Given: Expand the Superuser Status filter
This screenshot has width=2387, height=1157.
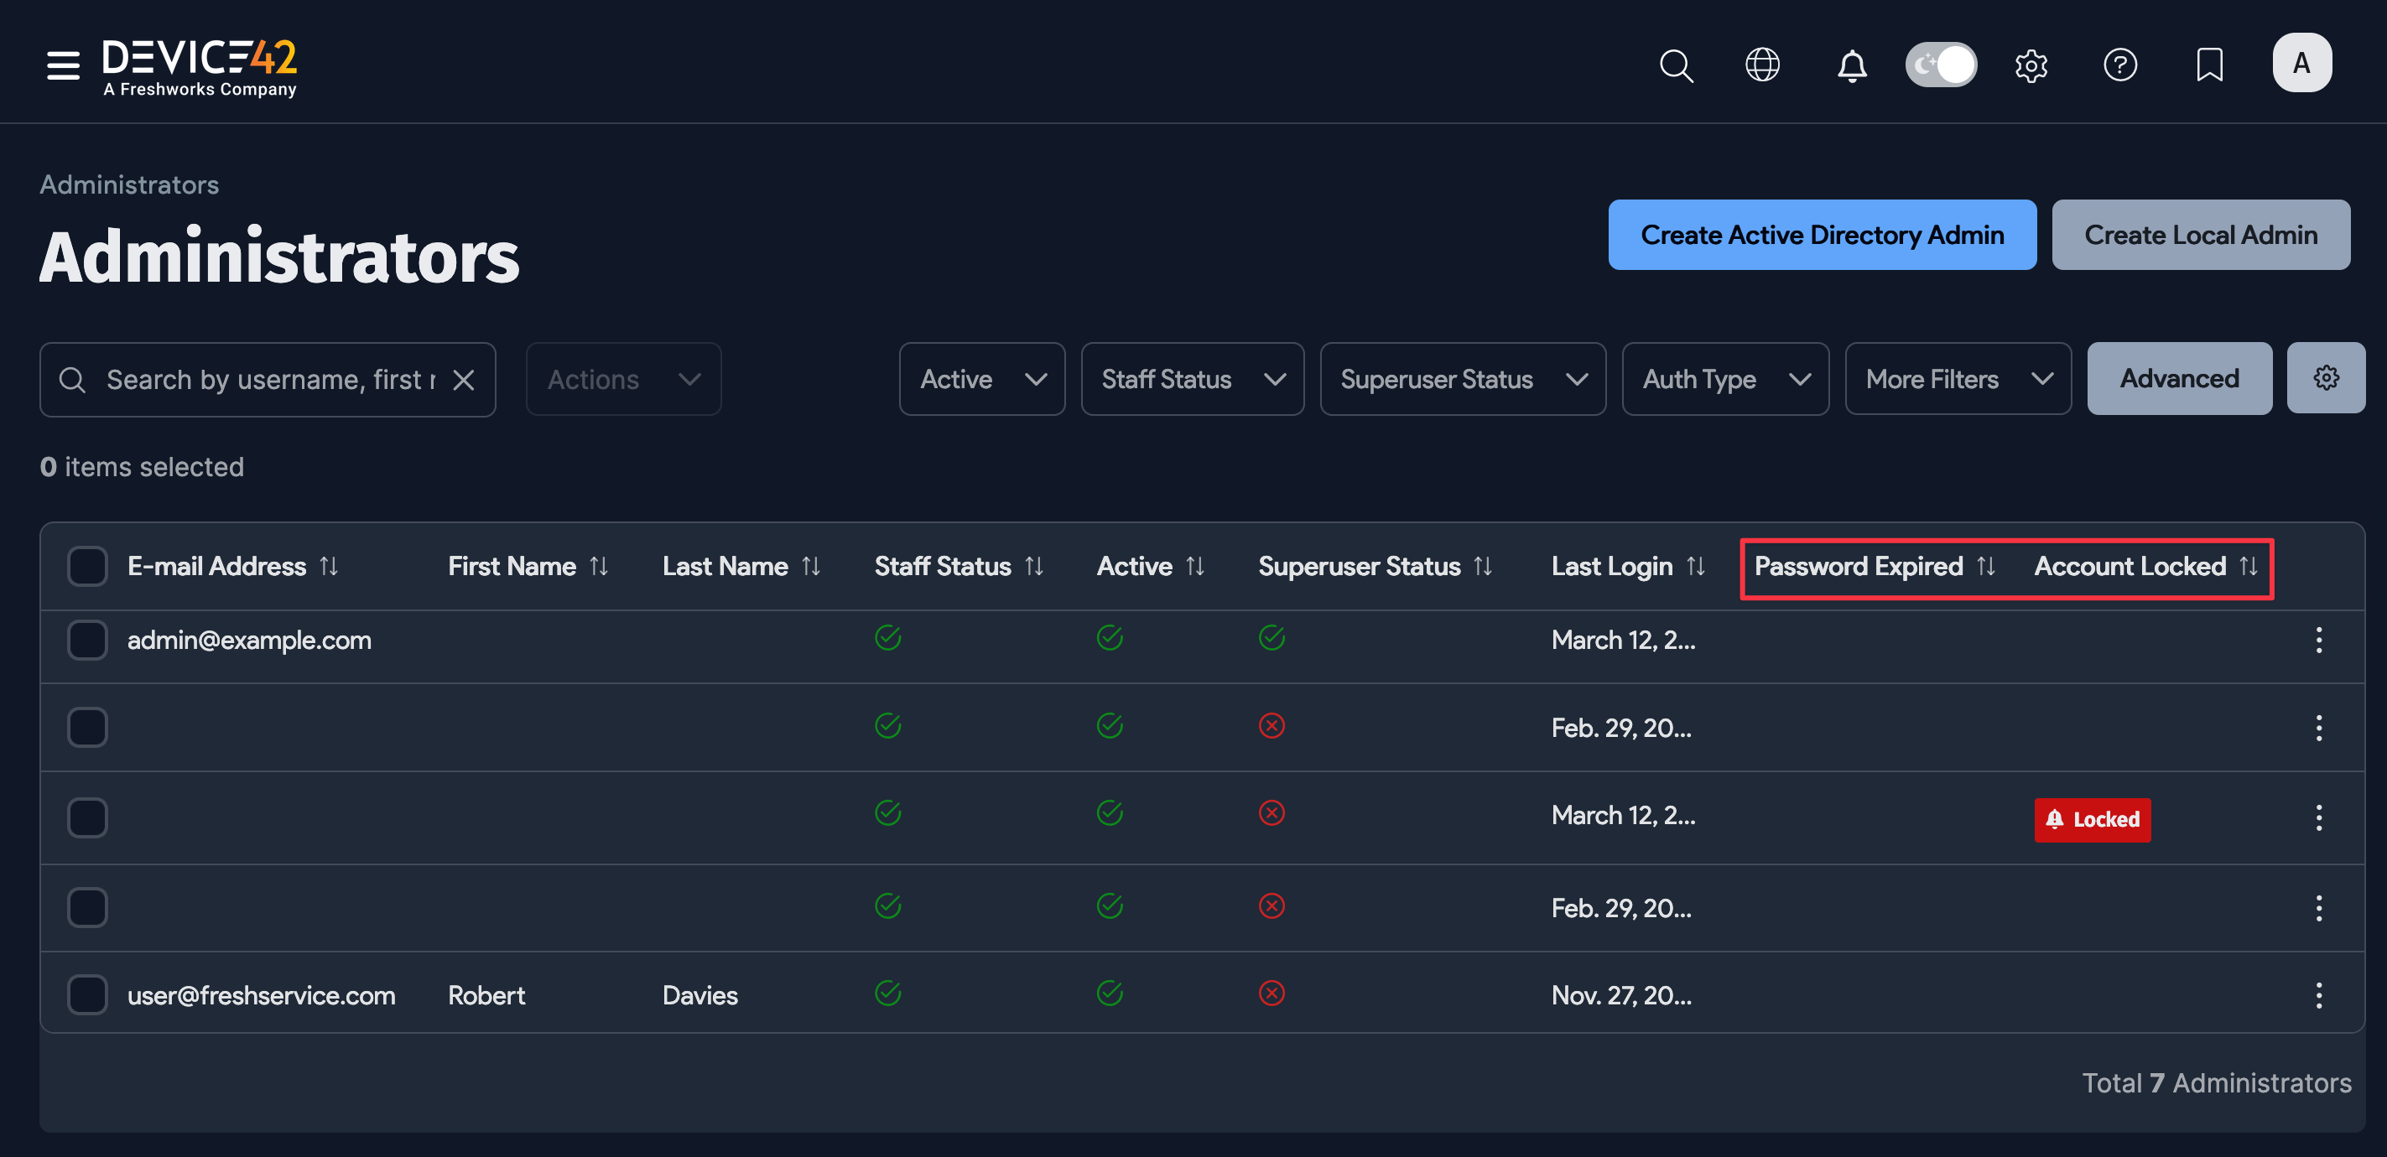Looking at the screenshot, I should [x=1462, y=379].
